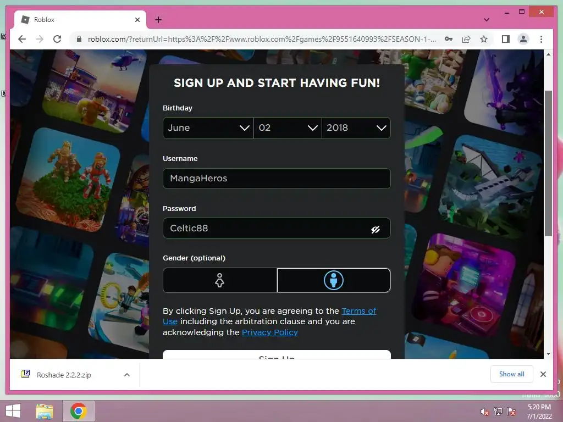Maximize the Chrome window
563x422 pixels.
tap(522, 12)
